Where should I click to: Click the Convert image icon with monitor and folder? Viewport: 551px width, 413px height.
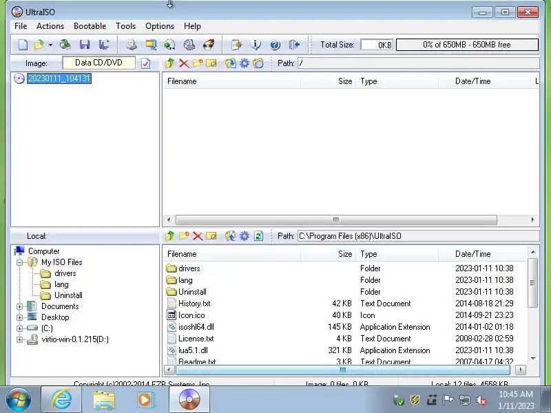(x=151, y=45)
